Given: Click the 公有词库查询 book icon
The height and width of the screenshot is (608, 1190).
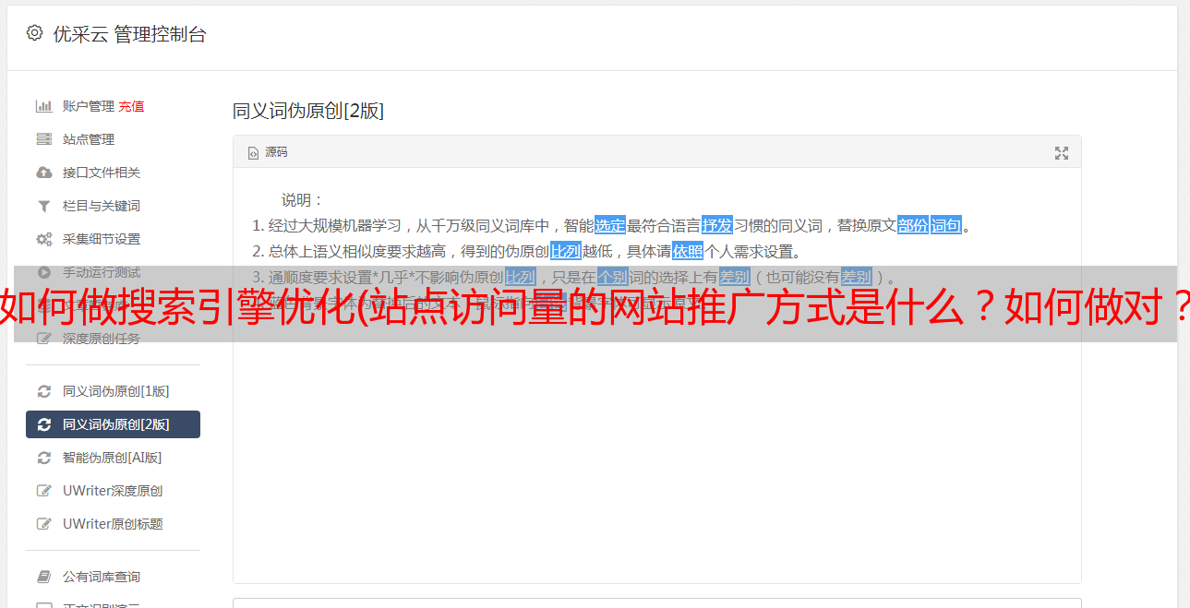Looking at the screenshot, I should (x=43, y=577).
